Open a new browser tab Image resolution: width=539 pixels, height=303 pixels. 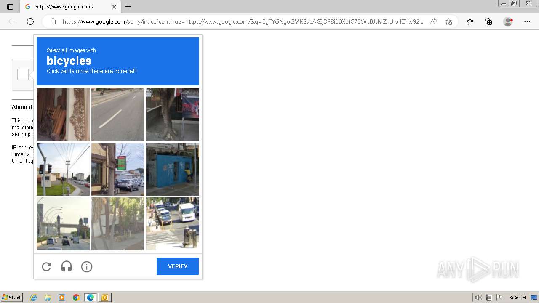coord(128,7)
